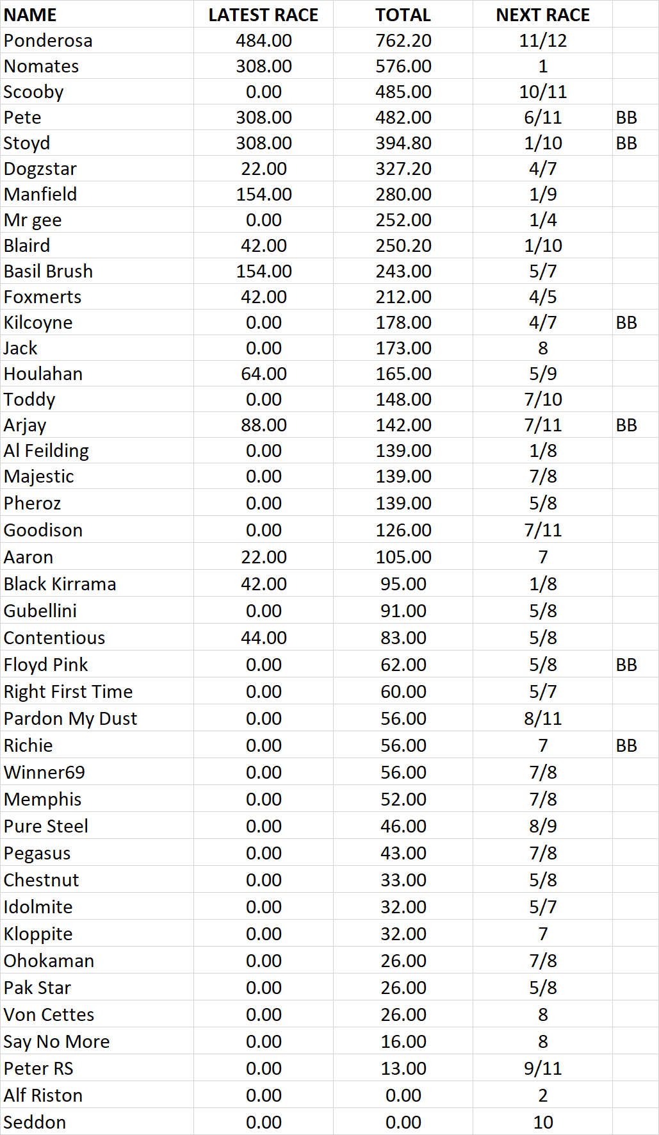Select the Black Kirrama name cell
The width and height of the screenshot is (659, 1135).
pos(60,584)
